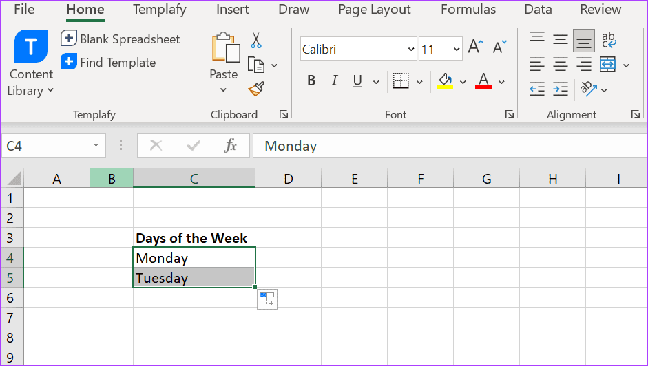The width and height of the screenshot is (648, 366).
Task: Apply the yellow fill color swatch
Action: [444, 81]
